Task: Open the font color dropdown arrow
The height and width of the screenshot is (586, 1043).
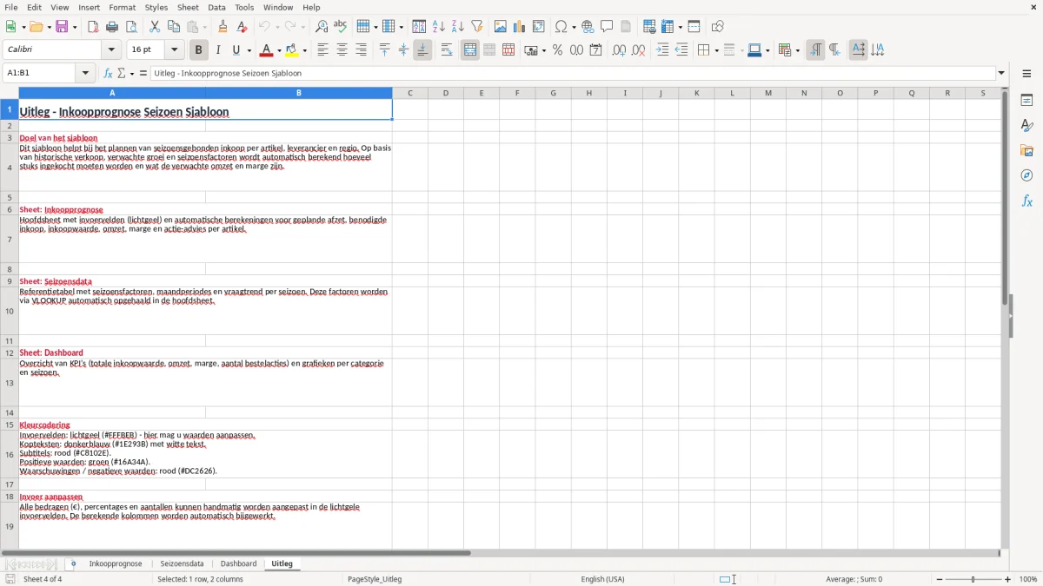Action: coord(279,50)
